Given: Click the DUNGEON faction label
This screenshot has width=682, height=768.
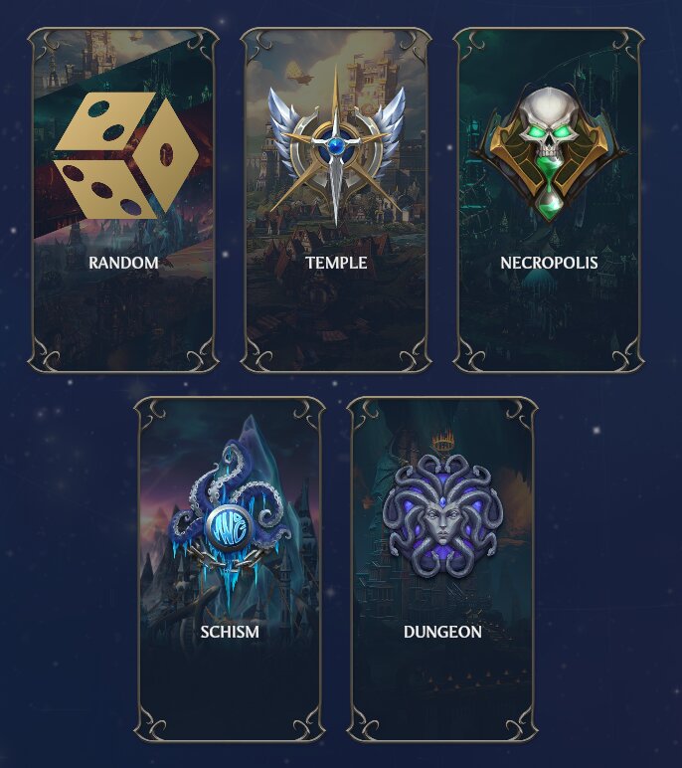Looking at the screenshot, I should click(442, 632).
